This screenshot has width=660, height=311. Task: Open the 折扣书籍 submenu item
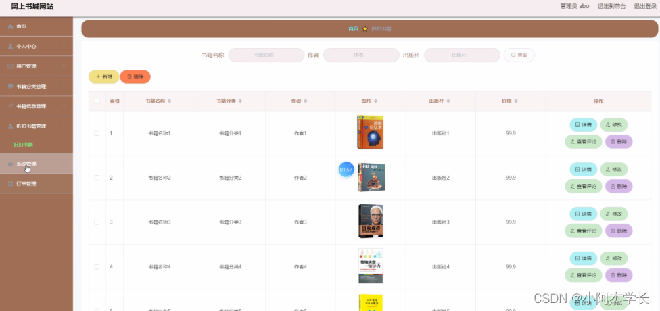24,145
